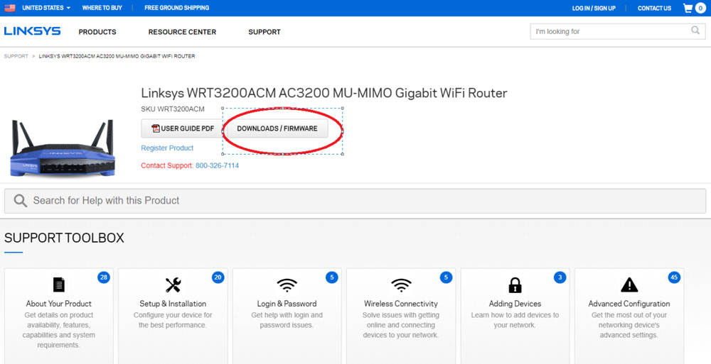Open the Advanced Configuration warning icon
The width and height of the screenshot is (711, 364).
coord(629,285)
